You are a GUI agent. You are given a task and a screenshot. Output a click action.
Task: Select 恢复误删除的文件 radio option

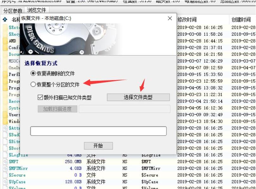point(53,74)
